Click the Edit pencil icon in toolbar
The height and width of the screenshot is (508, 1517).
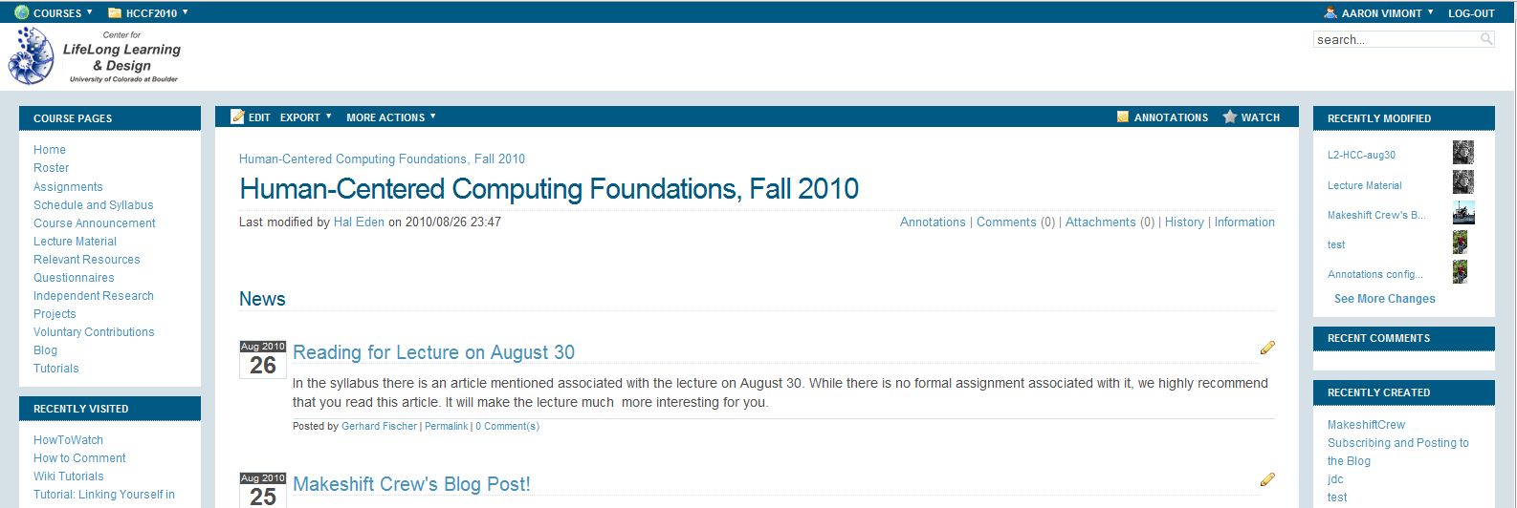point(237,116)
